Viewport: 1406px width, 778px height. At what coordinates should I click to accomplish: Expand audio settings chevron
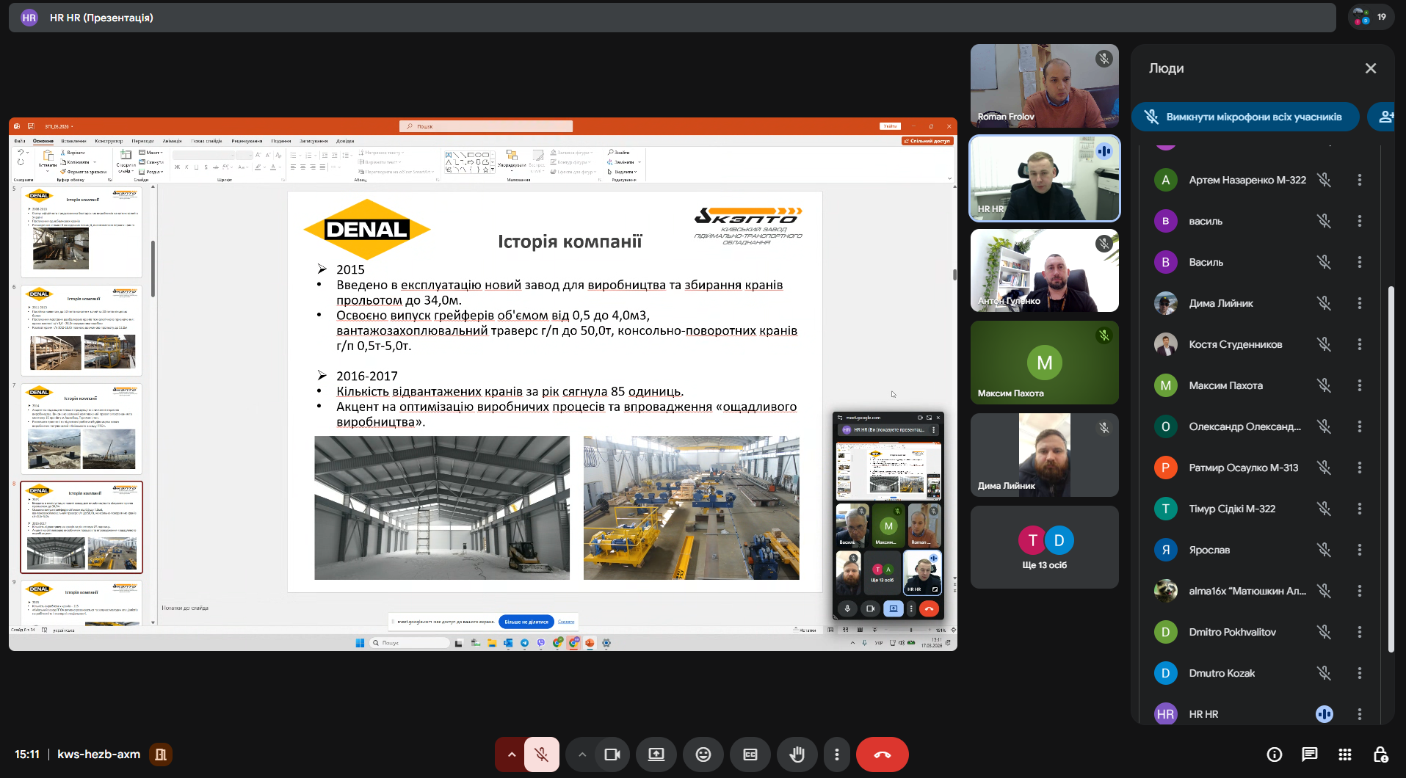coord(511,755)
